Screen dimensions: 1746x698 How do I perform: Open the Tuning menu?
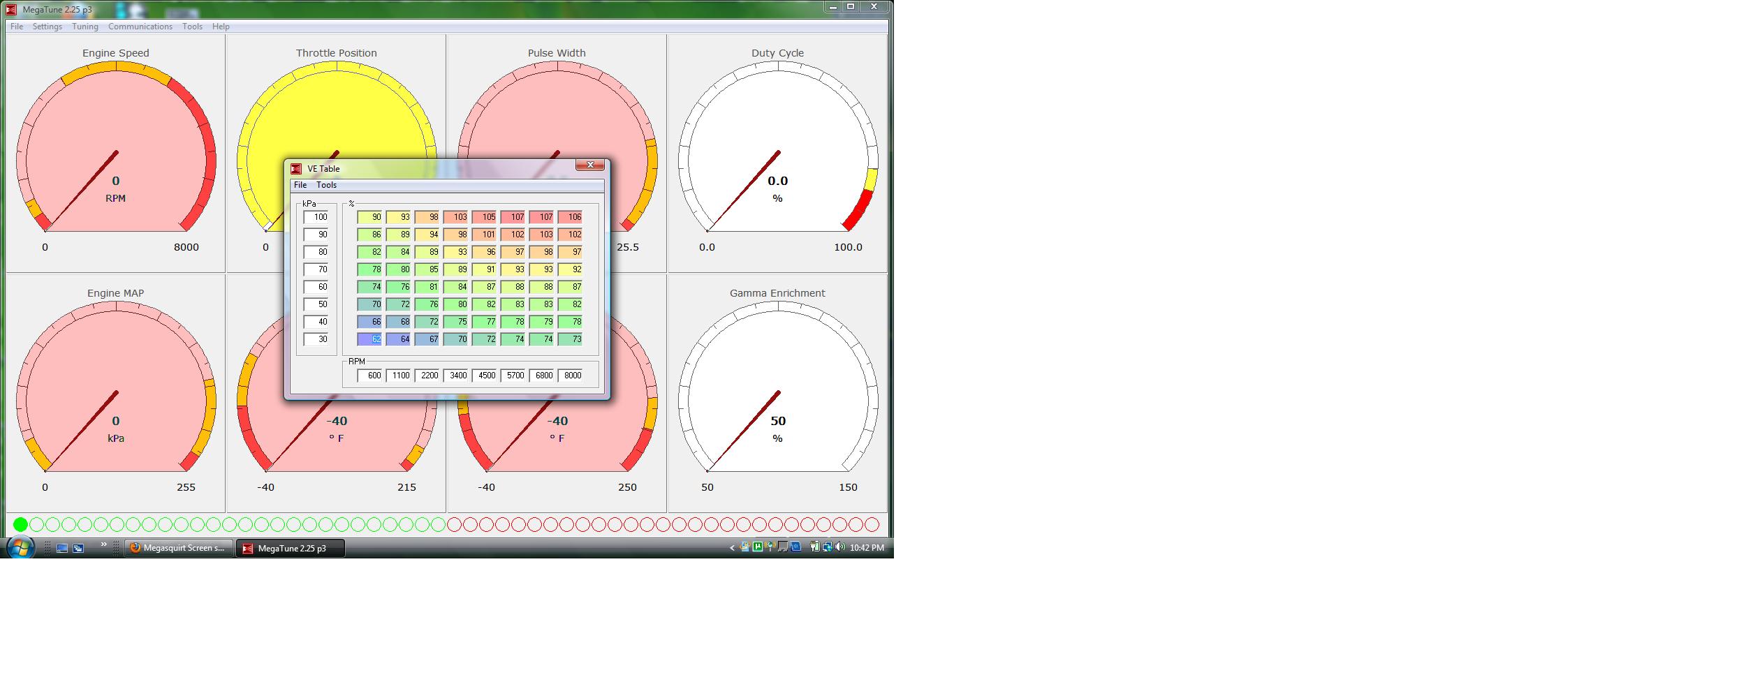pyautogui.click(x=85, y=27)
